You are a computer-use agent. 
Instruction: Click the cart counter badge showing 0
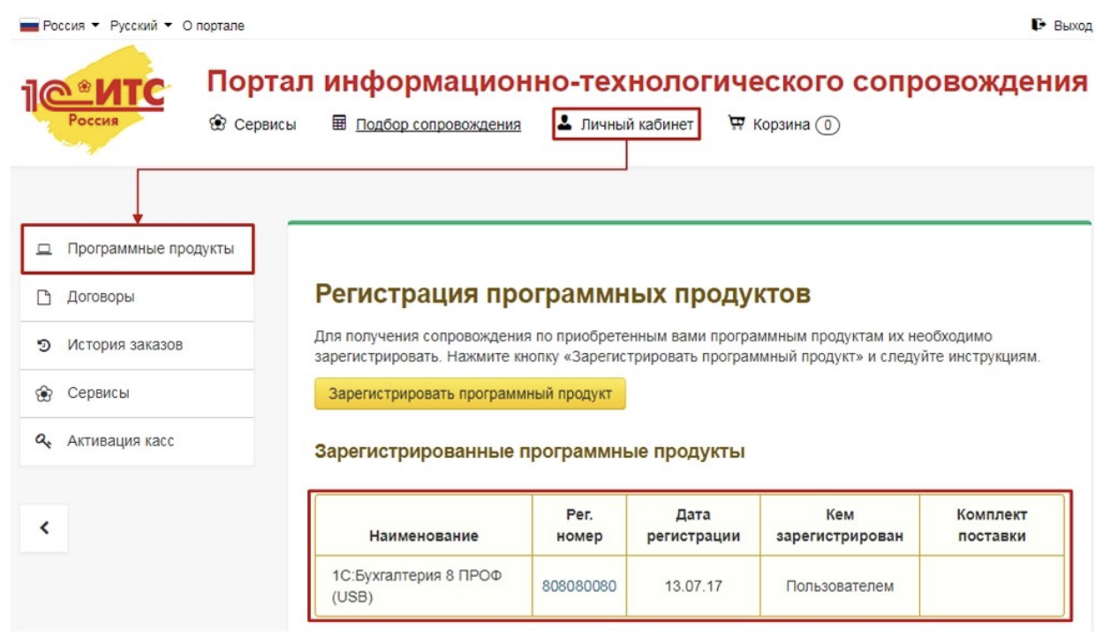(827, 125)
